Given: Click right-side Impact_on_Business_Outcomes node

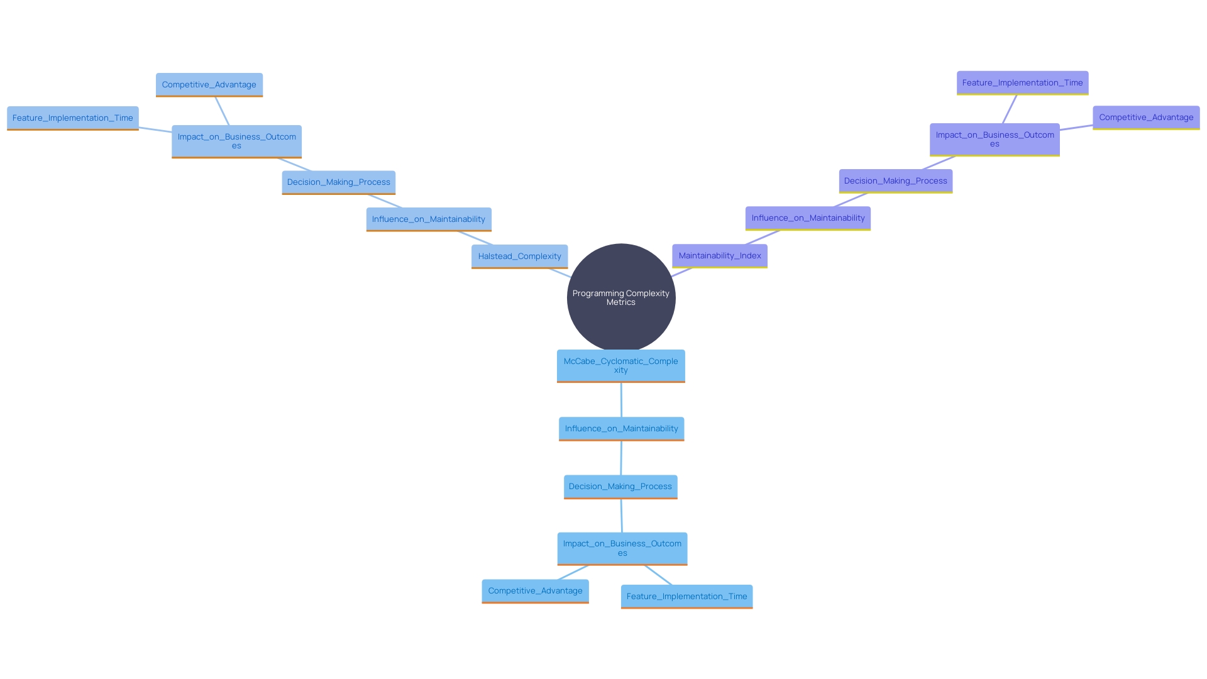Looking at the screenshot, I should pyautogui.click(x=994, y=138).
